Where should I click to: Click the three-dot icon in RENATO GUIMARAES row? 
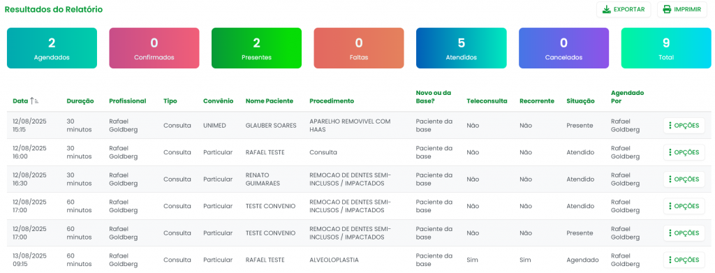670,179
